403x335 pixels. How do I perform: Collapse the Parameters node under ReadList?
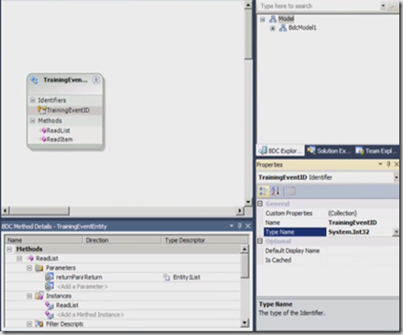point(29,268)
